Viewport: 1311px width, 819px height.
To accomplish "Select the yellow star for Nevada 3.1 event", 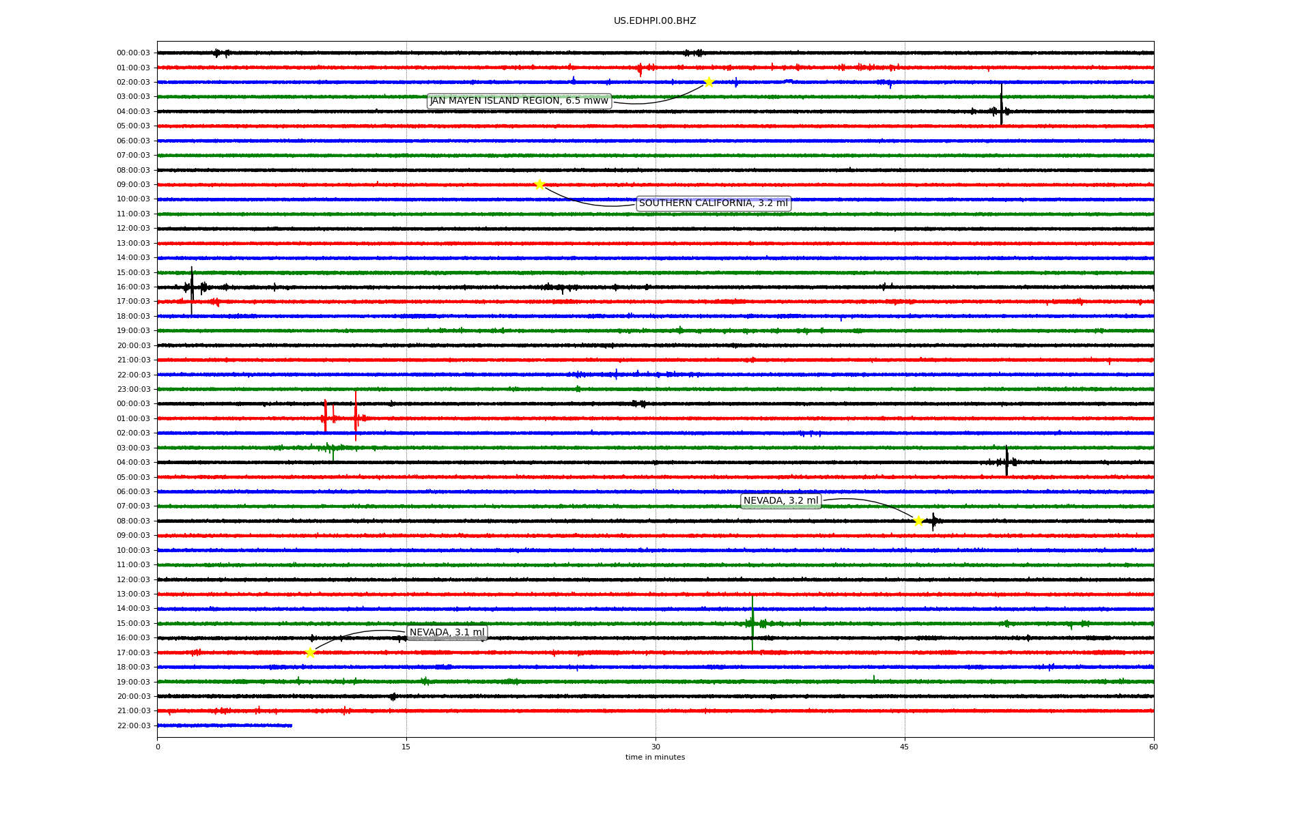I will (x=310, y=652).
